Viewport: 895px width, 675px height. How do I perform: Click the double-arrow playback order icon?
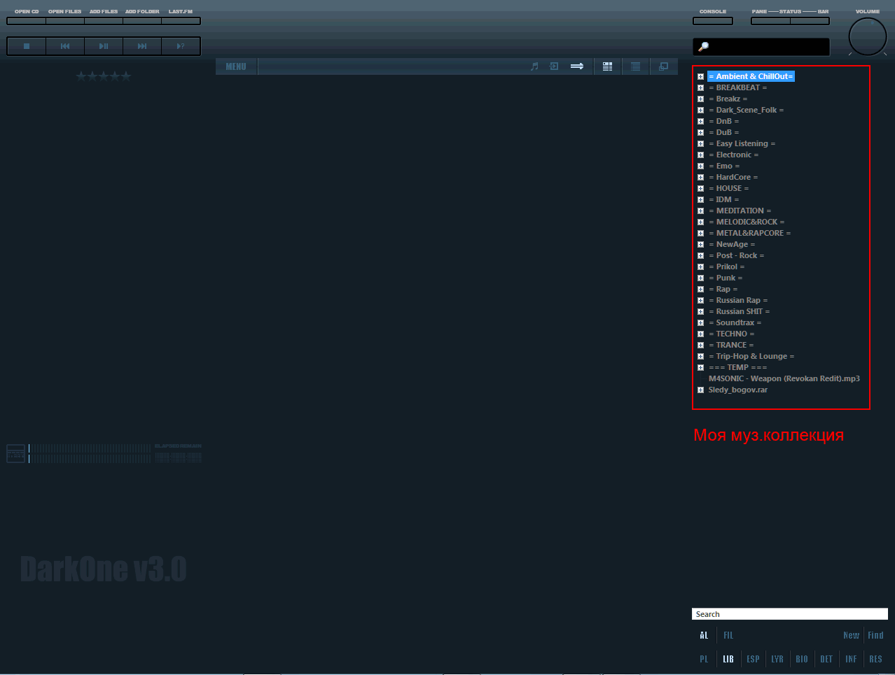pos(577,66)
